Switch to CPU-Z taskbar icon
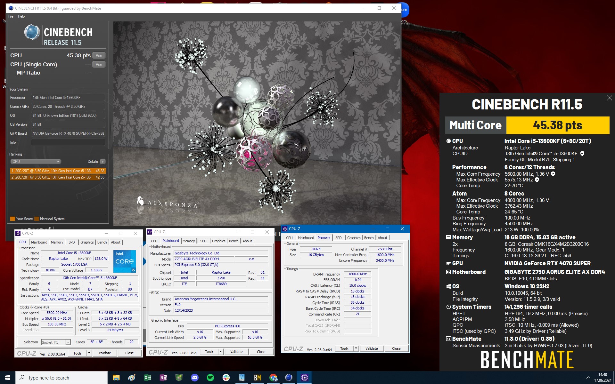Viewport: 615px width, 384px height. (304, 378)
